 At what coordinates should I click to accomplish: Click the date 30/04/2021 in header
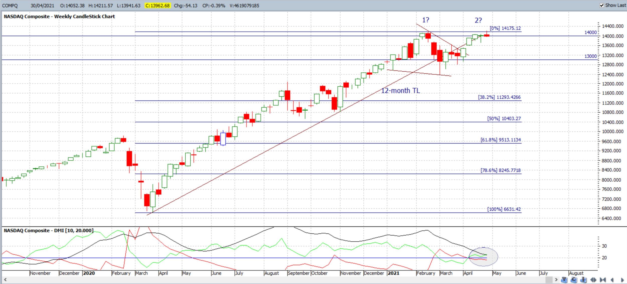[42, 6]
